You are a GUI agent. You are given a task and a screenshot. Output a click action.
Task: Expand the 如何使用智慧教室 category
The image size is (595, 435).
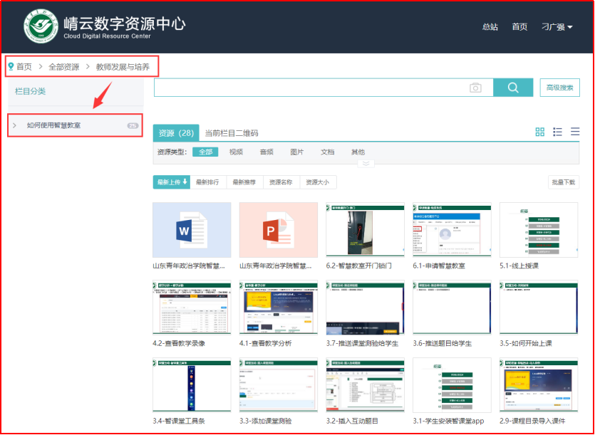click(x=15, y=125)
